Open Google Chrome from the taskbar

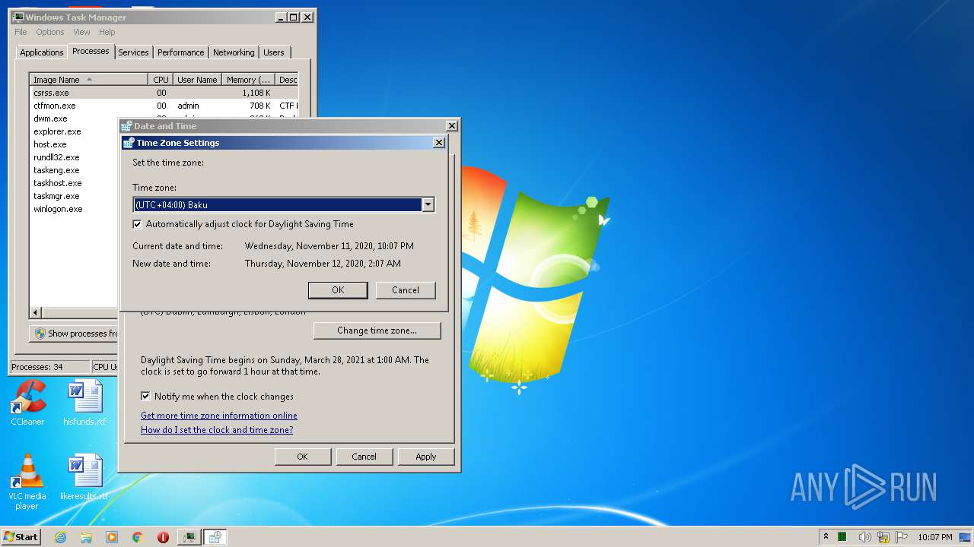point(138,537)
